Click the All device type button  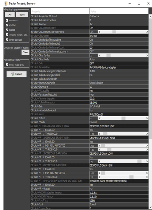click(x=10, y=14)
